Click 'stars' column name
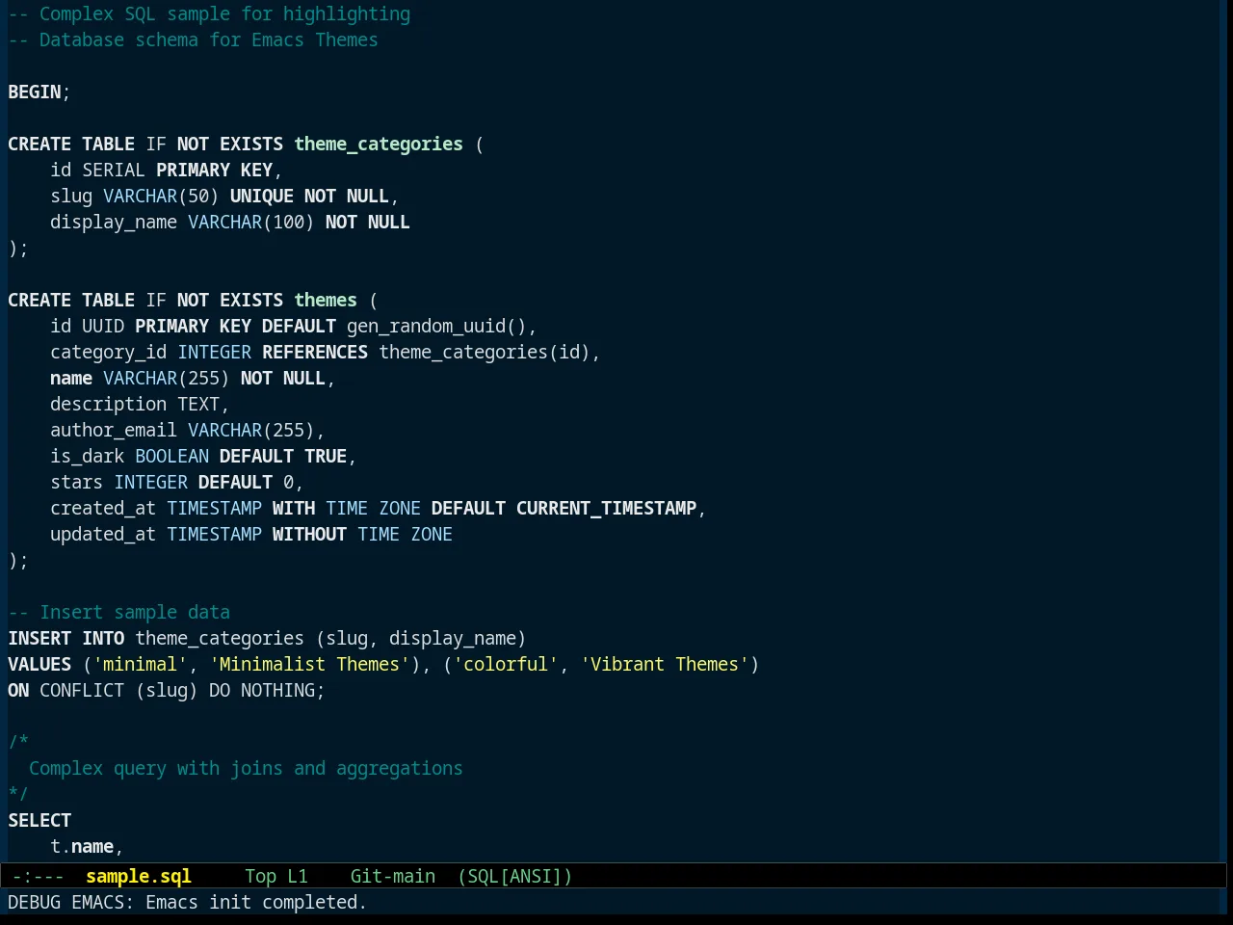 point(76,482)
